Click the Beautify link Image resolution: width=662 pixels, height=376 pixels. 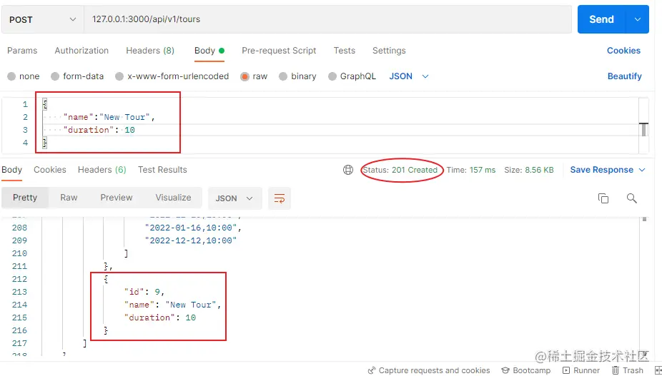coord(624,76)
